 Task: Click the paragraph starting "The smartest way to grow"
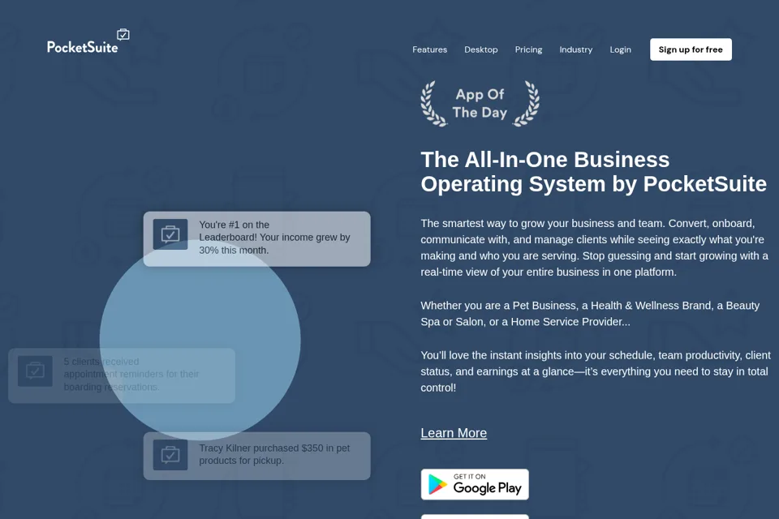point(594,247)
